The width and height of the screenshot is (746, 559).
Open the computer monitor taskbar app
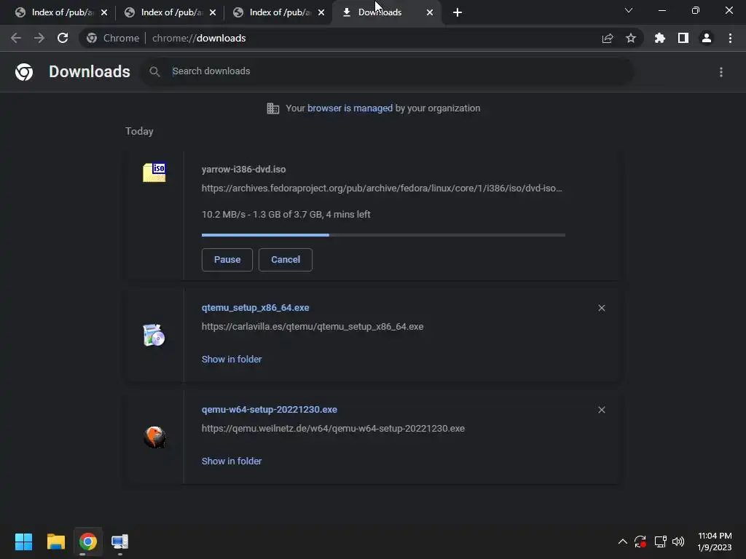tap(120, 542)
